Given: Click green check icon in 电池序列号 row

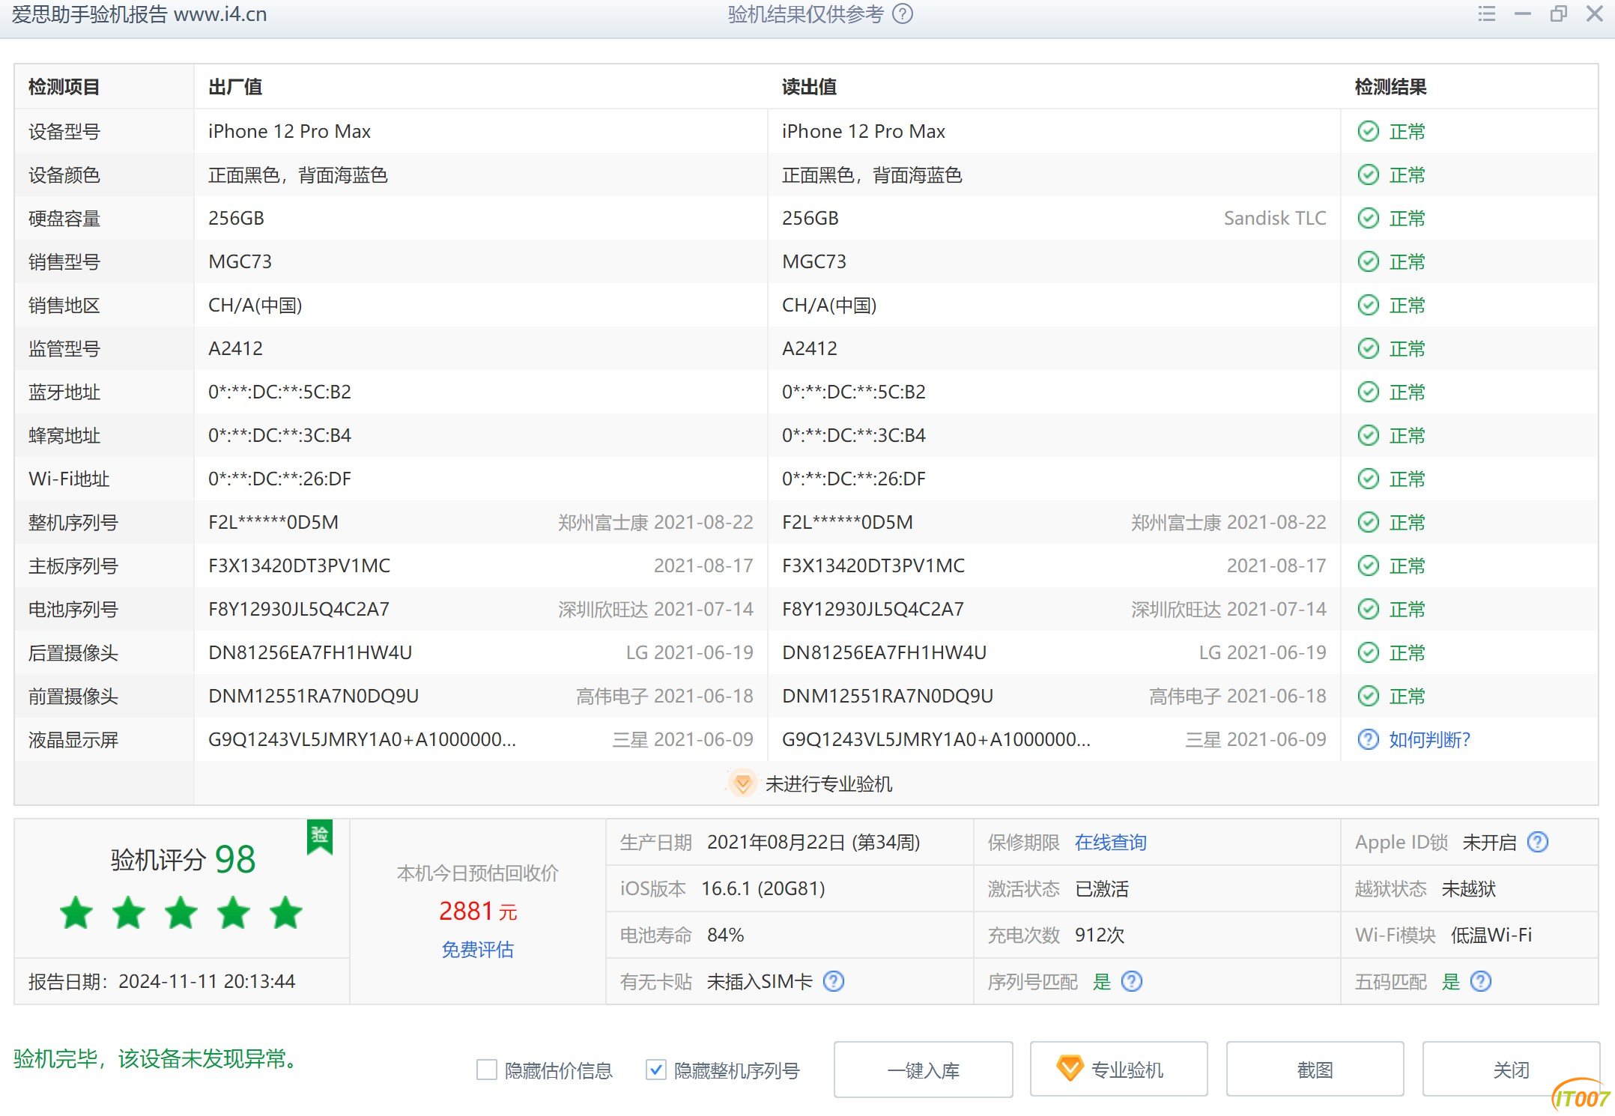Looking at the screenshot, I should (x=1368, y=610).
